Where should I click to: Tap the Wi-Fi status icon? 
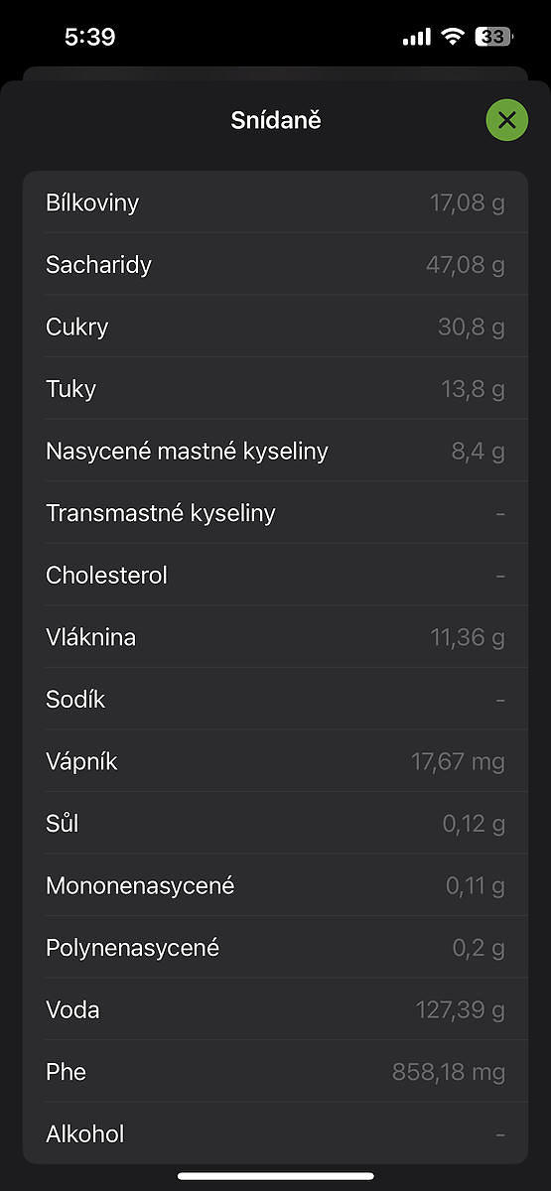[453, 38]
